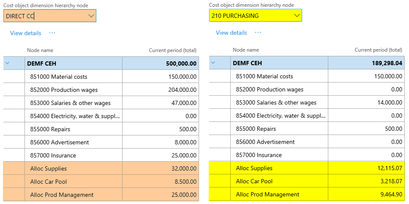Collapse the DEMF CEH node in left grid
The height and width of the screenshot is (204, 409).
7,63
